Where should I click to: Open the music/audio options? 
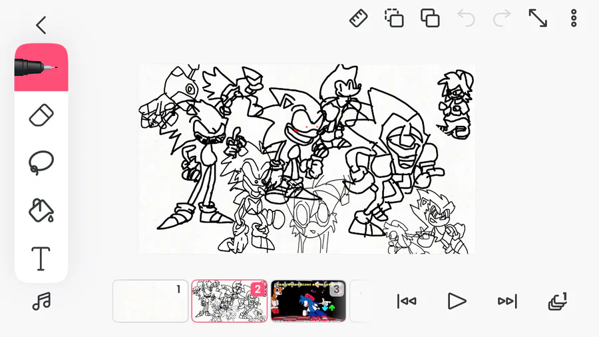[x=42, y=301]
